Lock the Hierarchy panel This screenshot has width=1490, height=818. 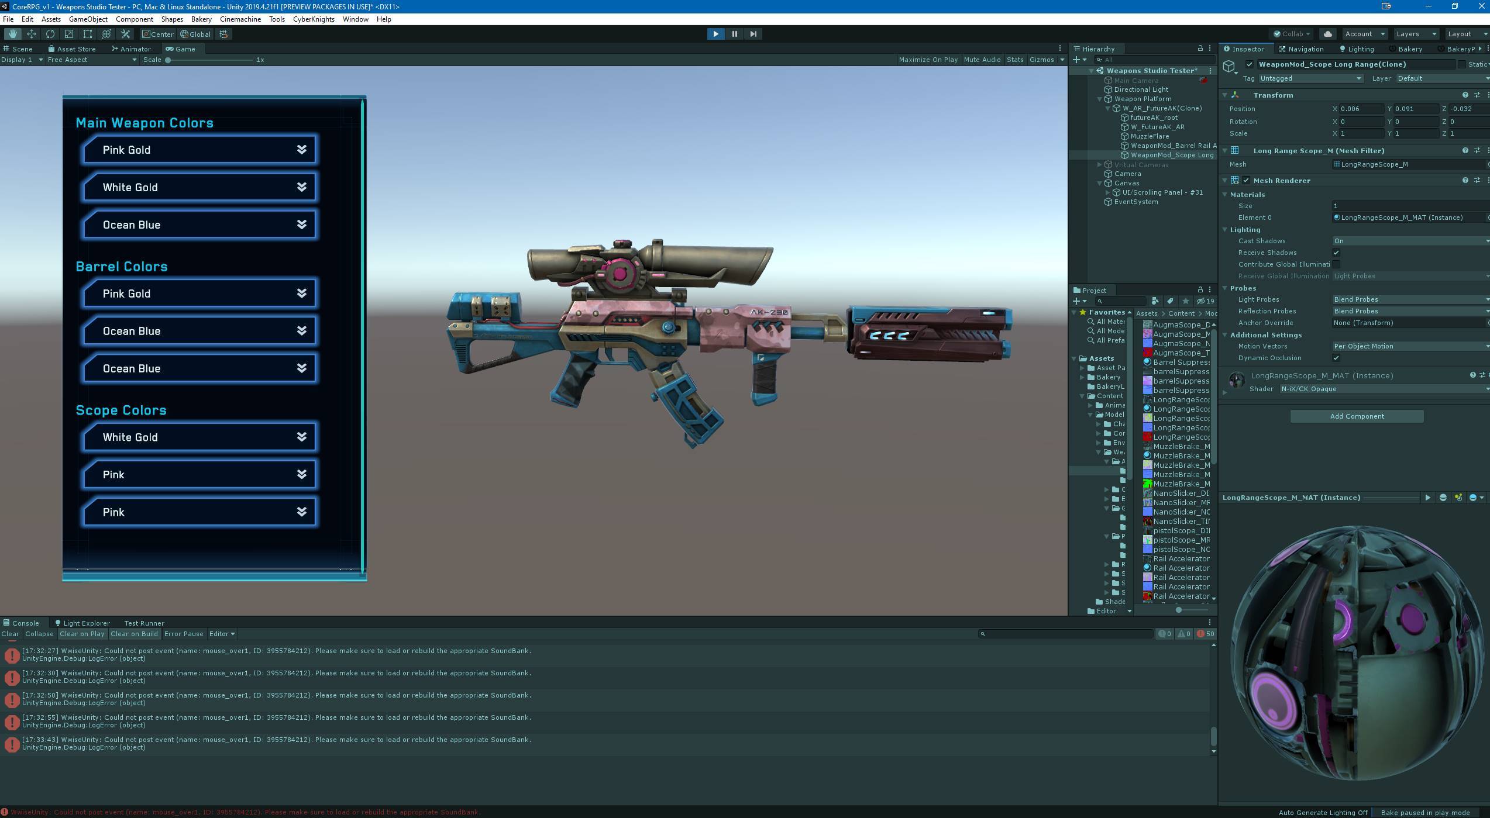1200,49
